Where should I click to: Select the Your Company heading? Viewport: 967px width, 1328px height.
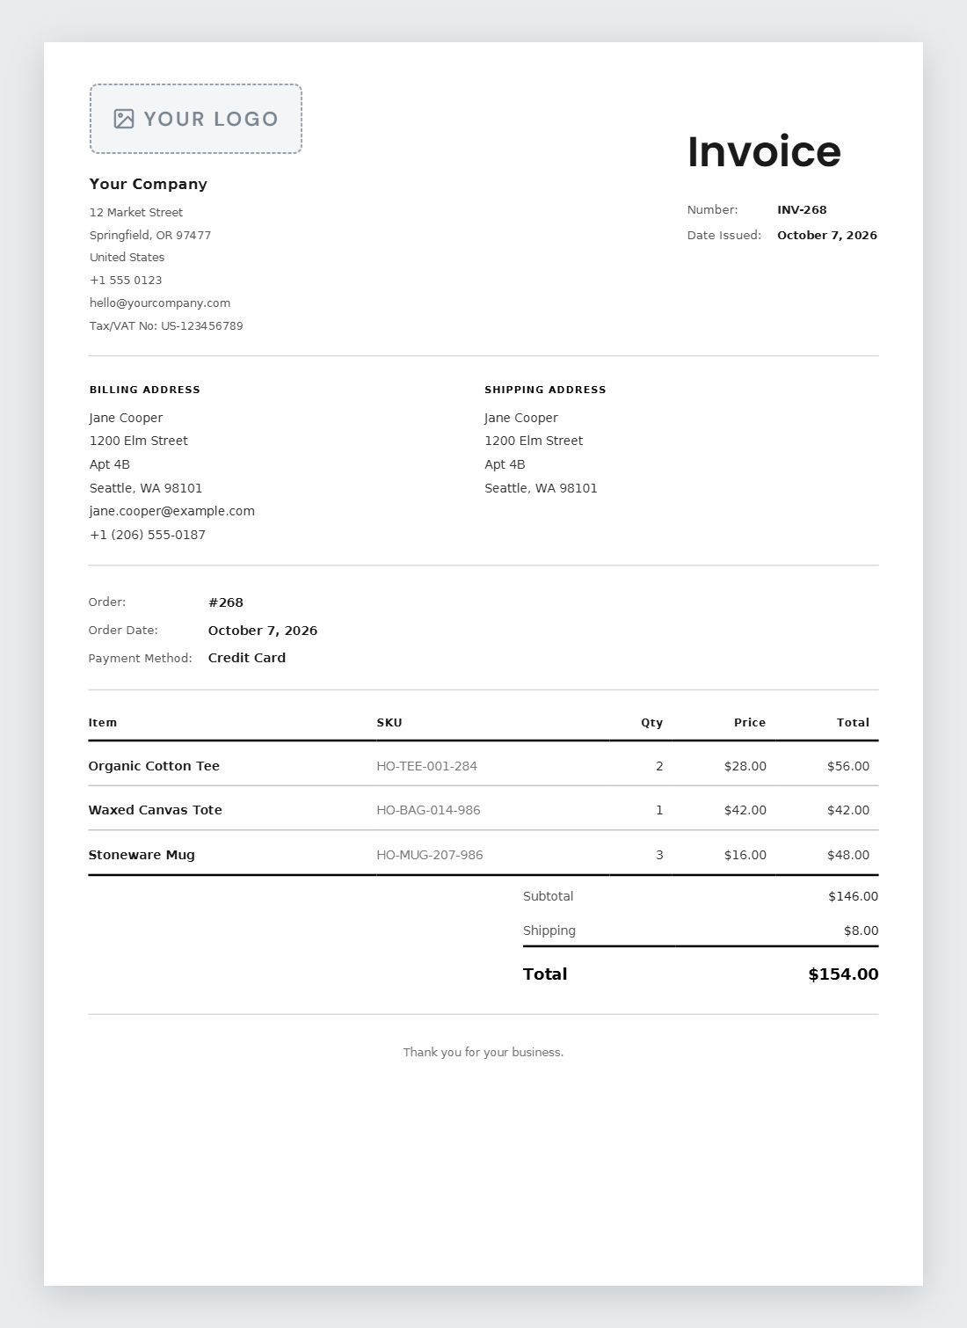click(x=149, y=184)
